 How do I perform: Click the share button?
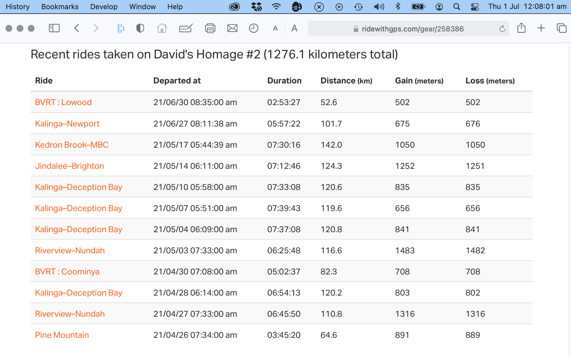click(x=521, y=28)
